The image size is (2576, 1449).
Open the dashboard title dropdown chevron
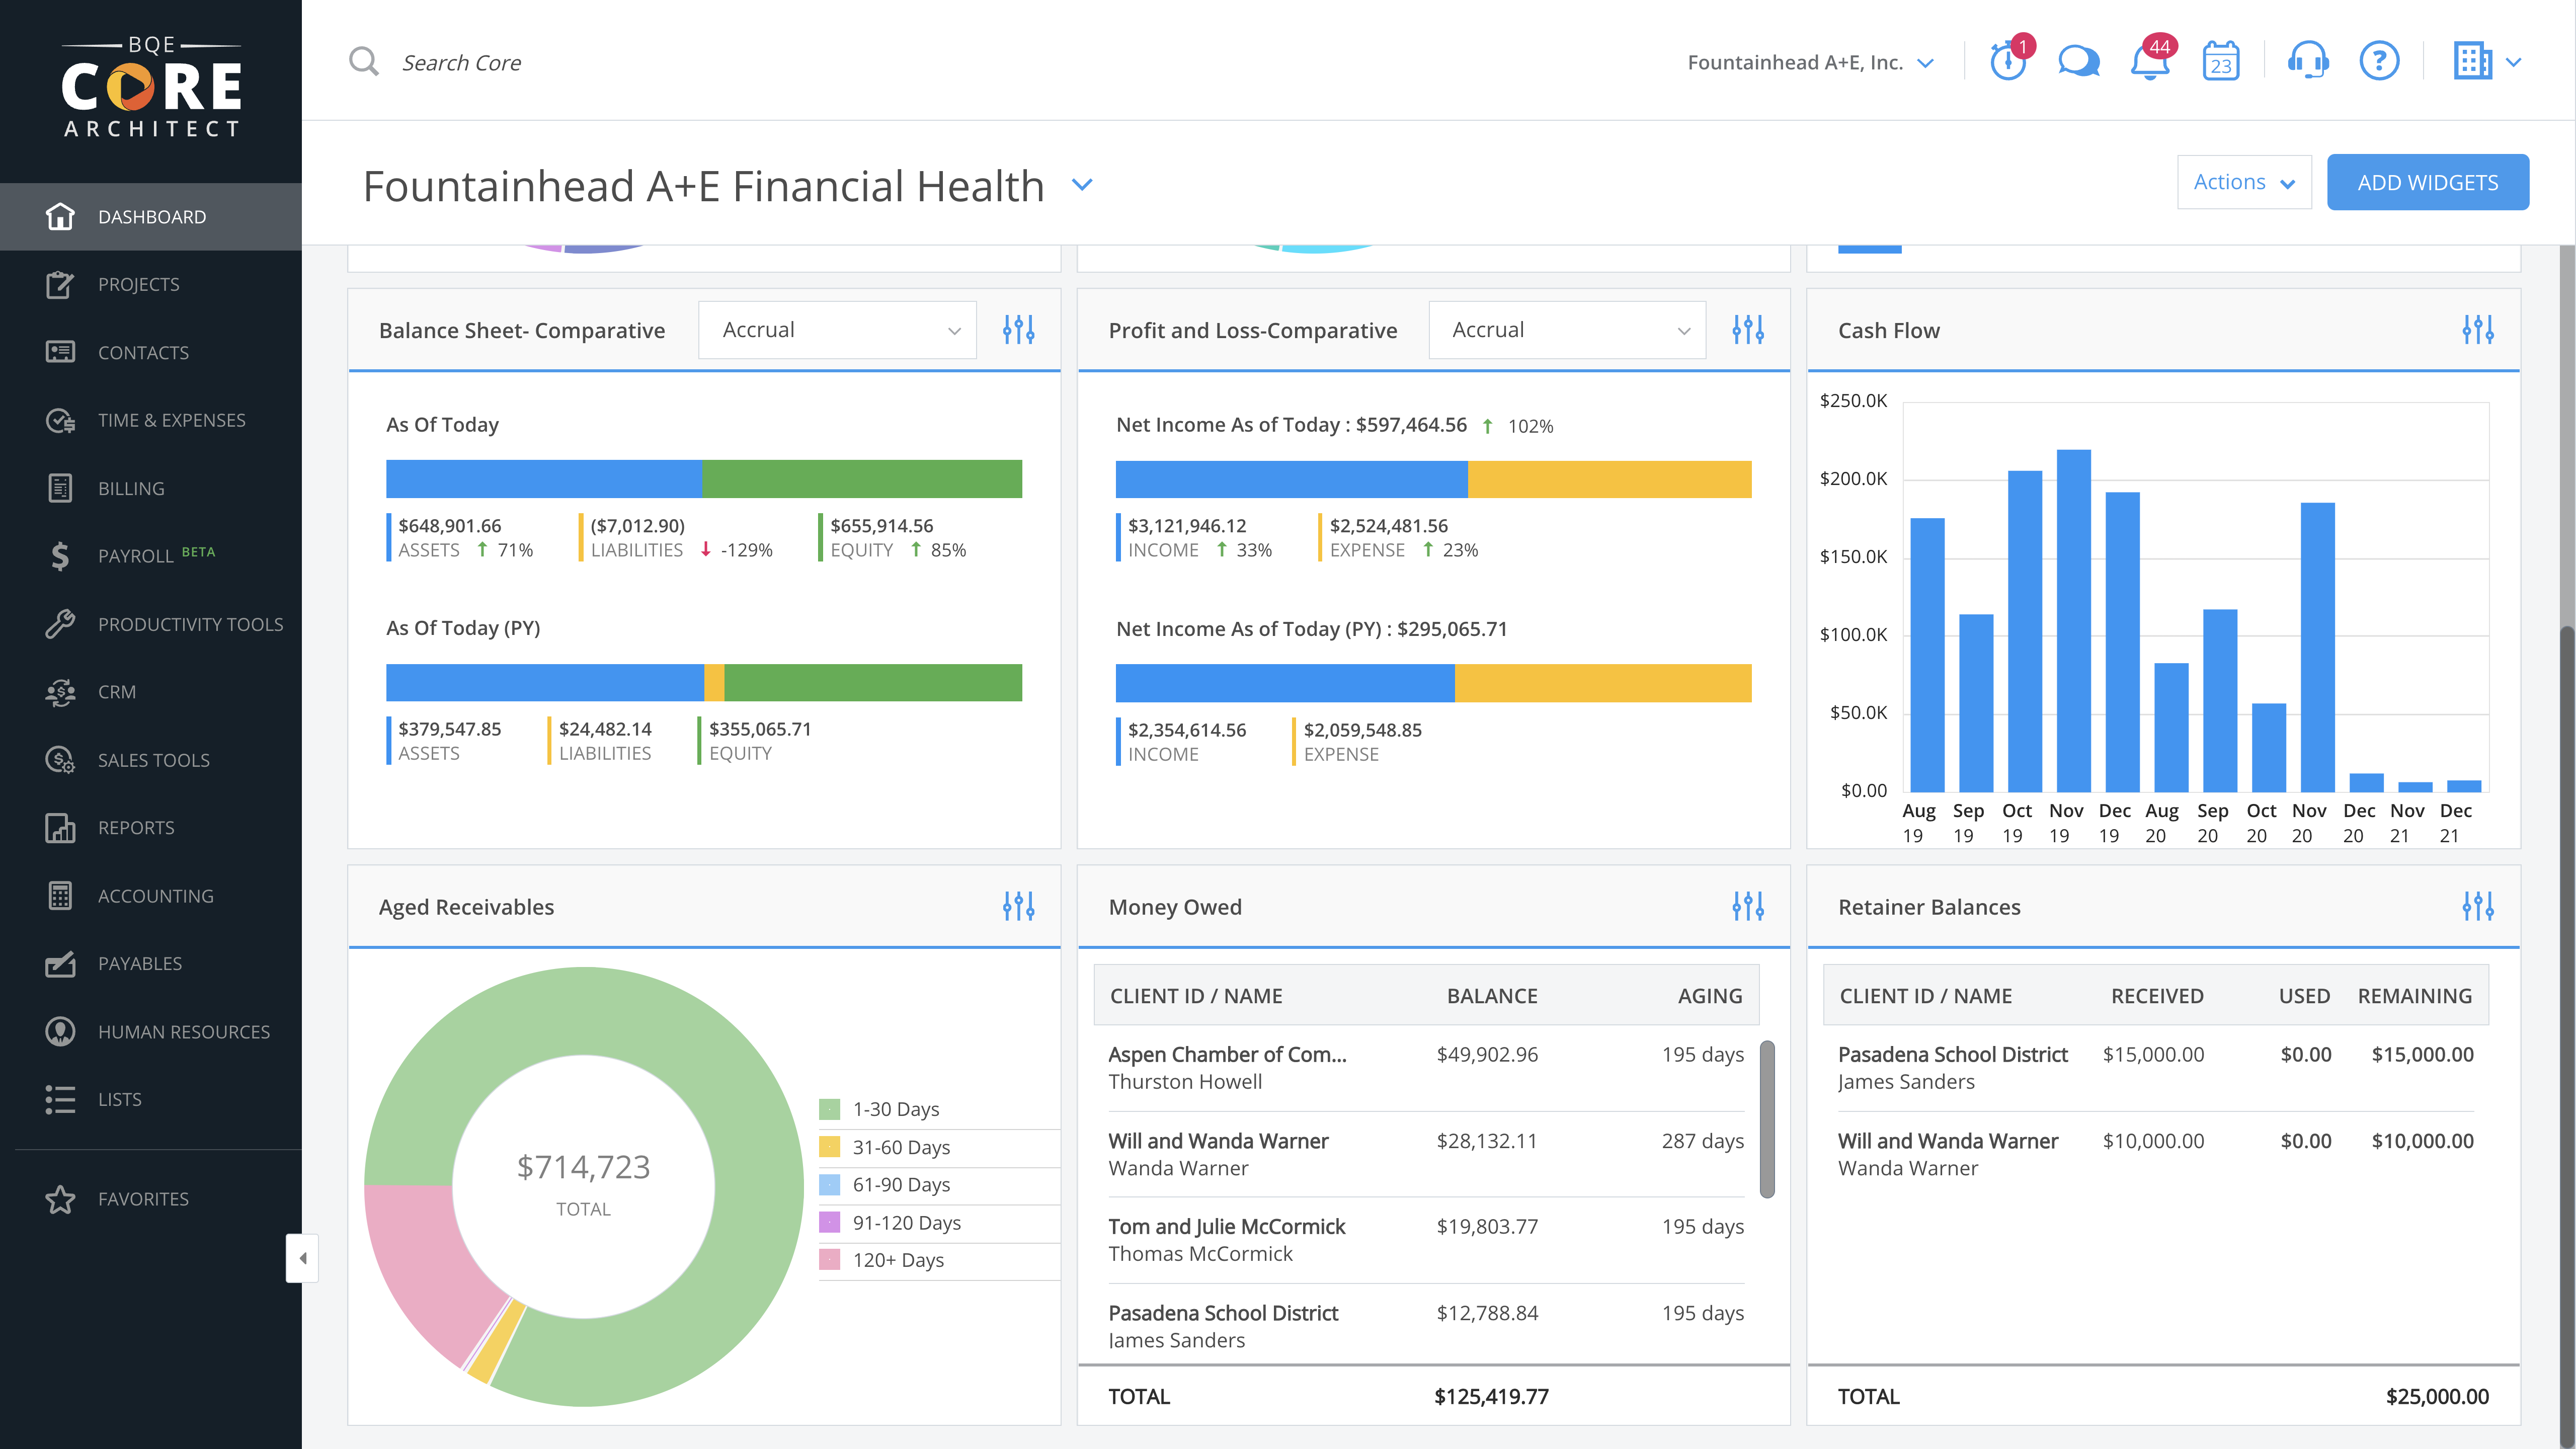point(1082,185)
